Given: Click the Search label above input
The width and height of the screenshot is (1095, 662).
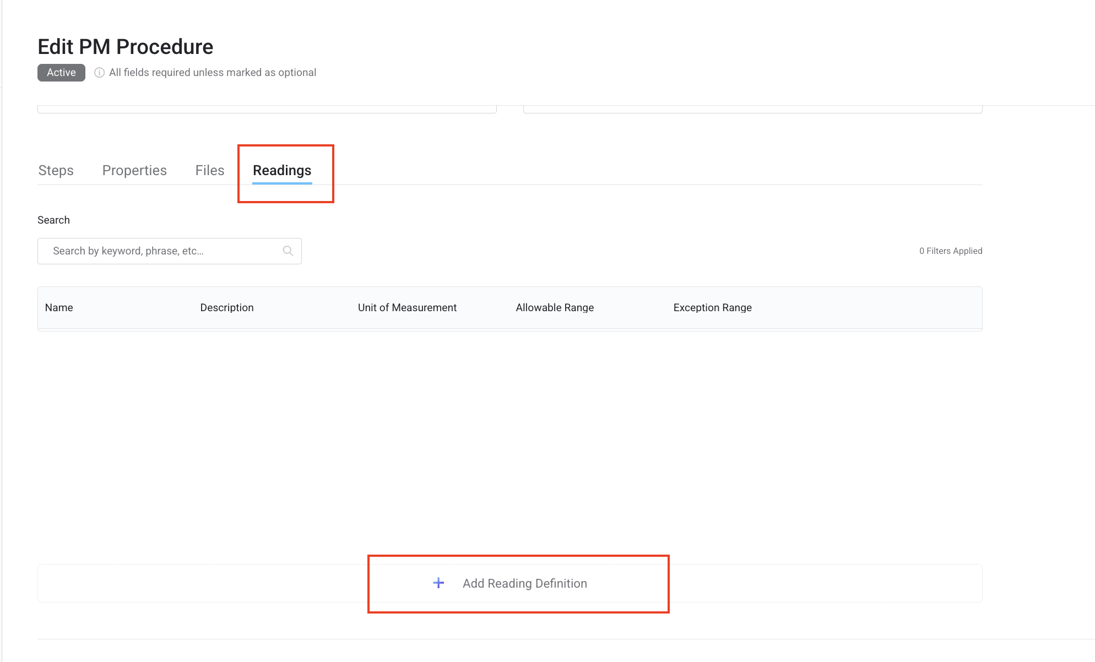Looking at the screenshot, I should click(53, 220).
